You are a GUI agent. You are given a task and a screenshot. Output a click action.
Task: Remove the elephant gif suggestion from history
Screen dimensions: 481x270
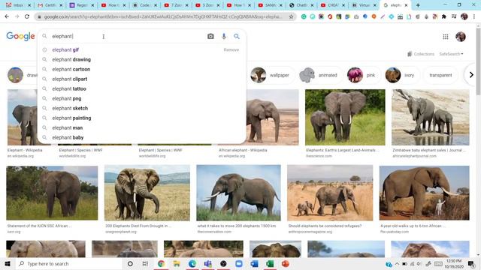231,49
